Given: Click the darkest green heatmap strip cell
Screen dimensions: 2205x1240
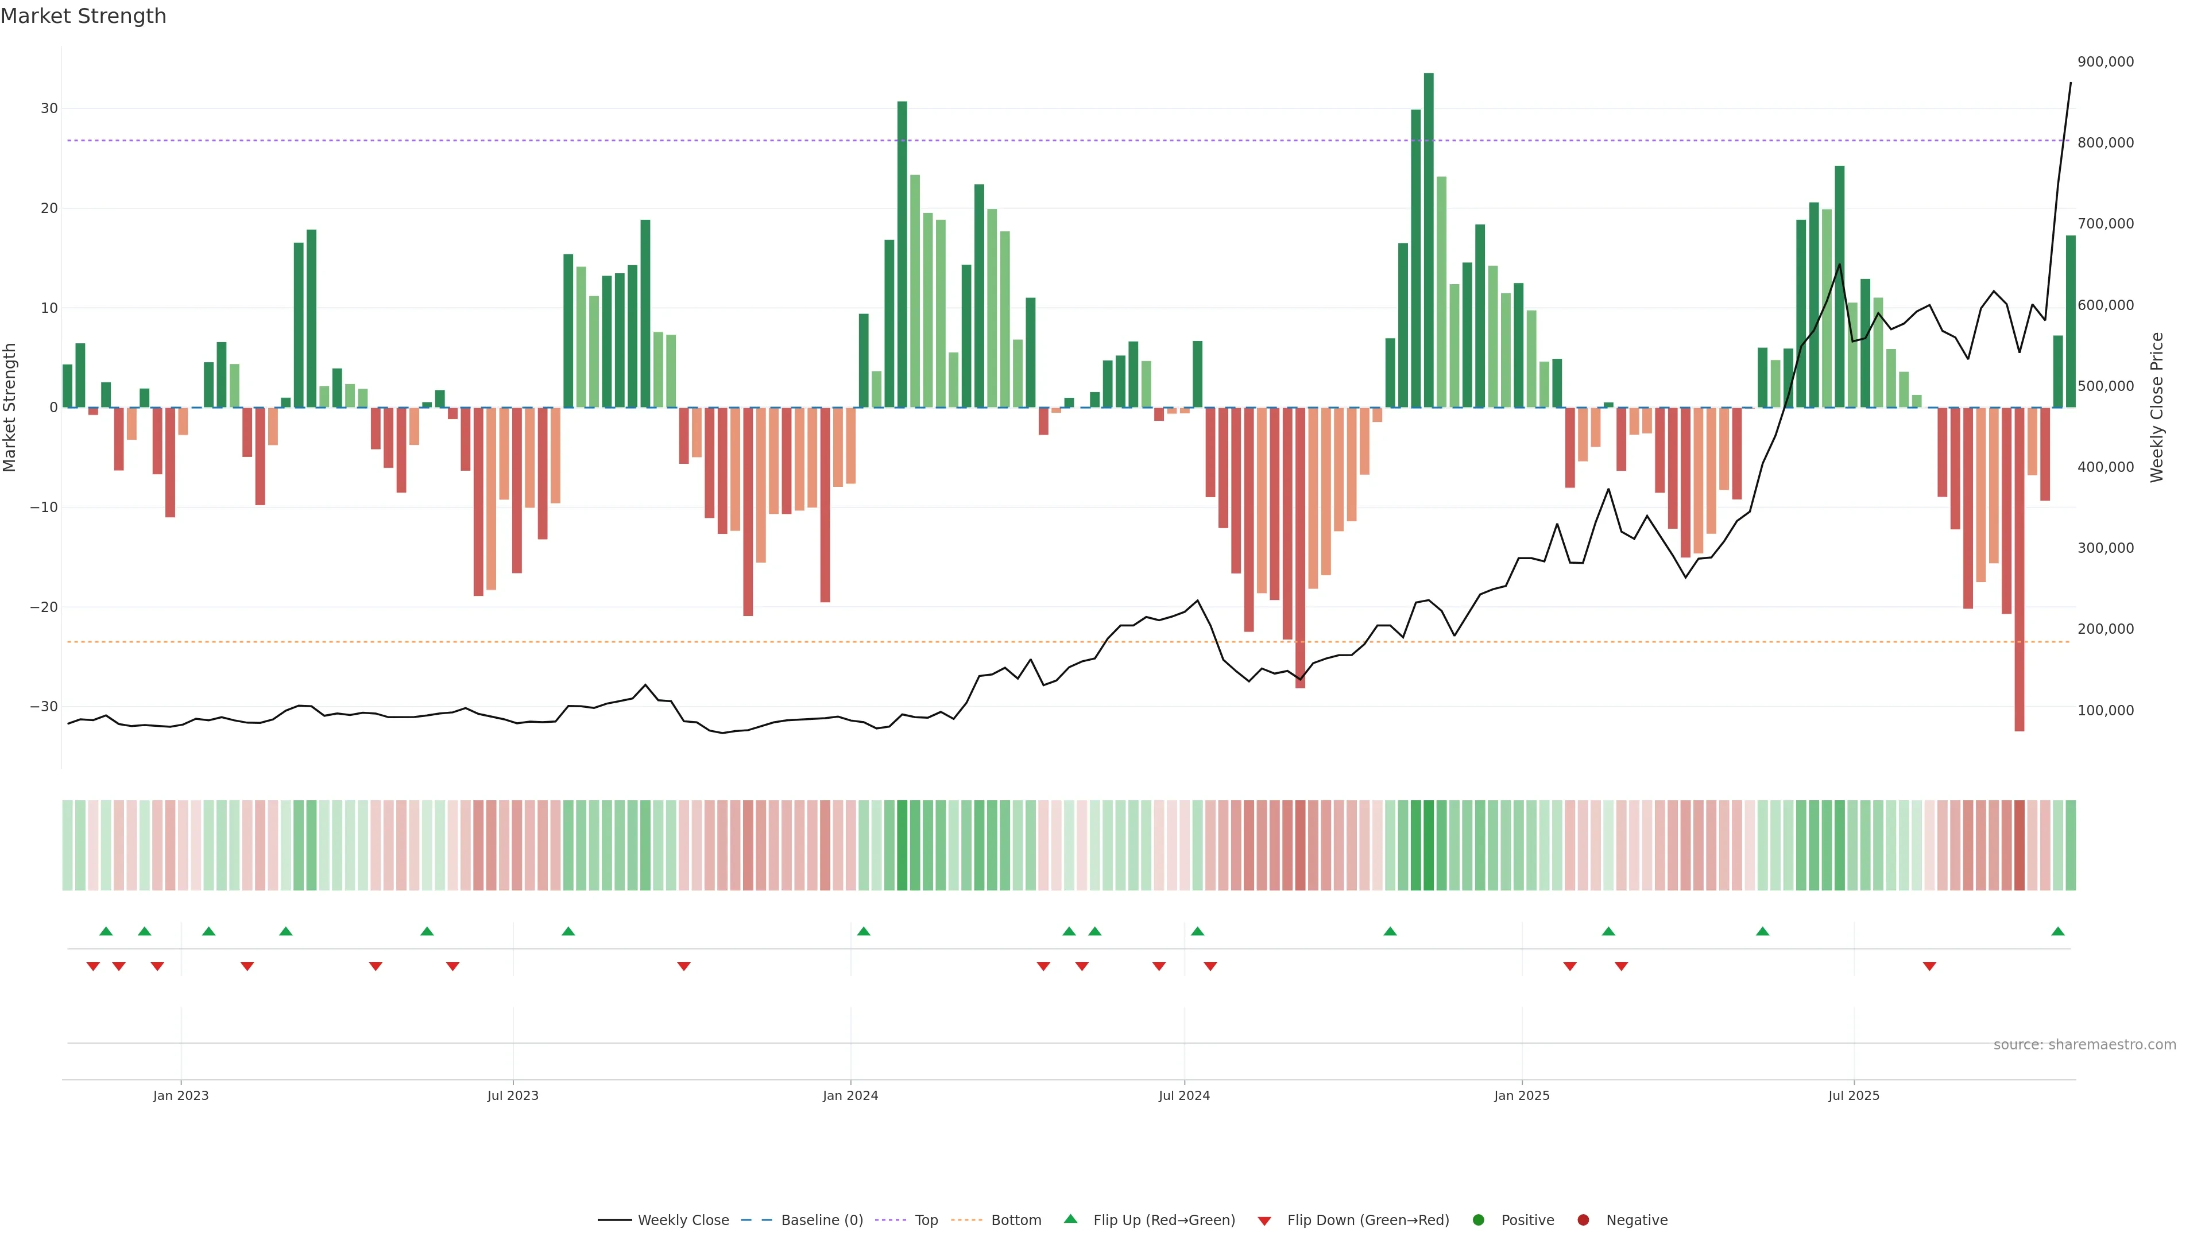Looking at the screenshot, I should pyautogui.click(x=1429, y=846).
